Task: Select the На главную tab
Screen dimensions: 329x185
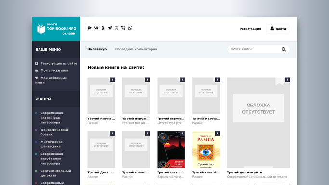Action: (97, 49)
